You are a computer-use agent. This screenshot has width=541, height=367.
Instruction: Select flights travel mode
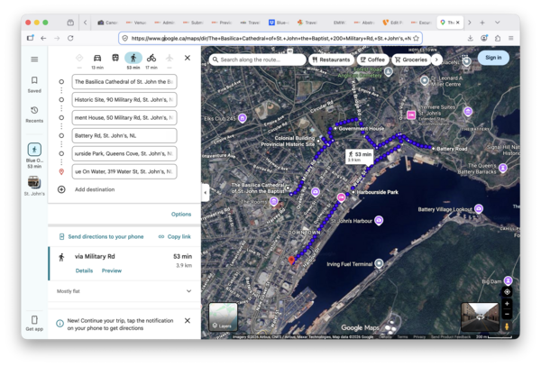(170, 58)
